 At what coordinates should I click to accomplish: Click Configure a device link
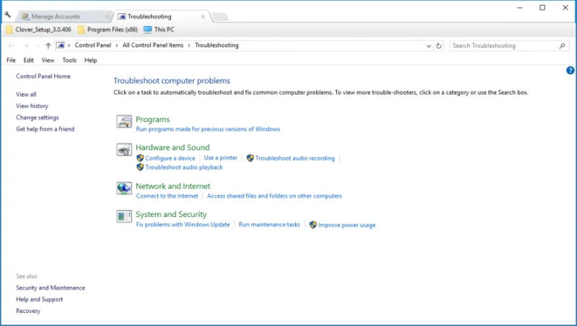point(170,158)
